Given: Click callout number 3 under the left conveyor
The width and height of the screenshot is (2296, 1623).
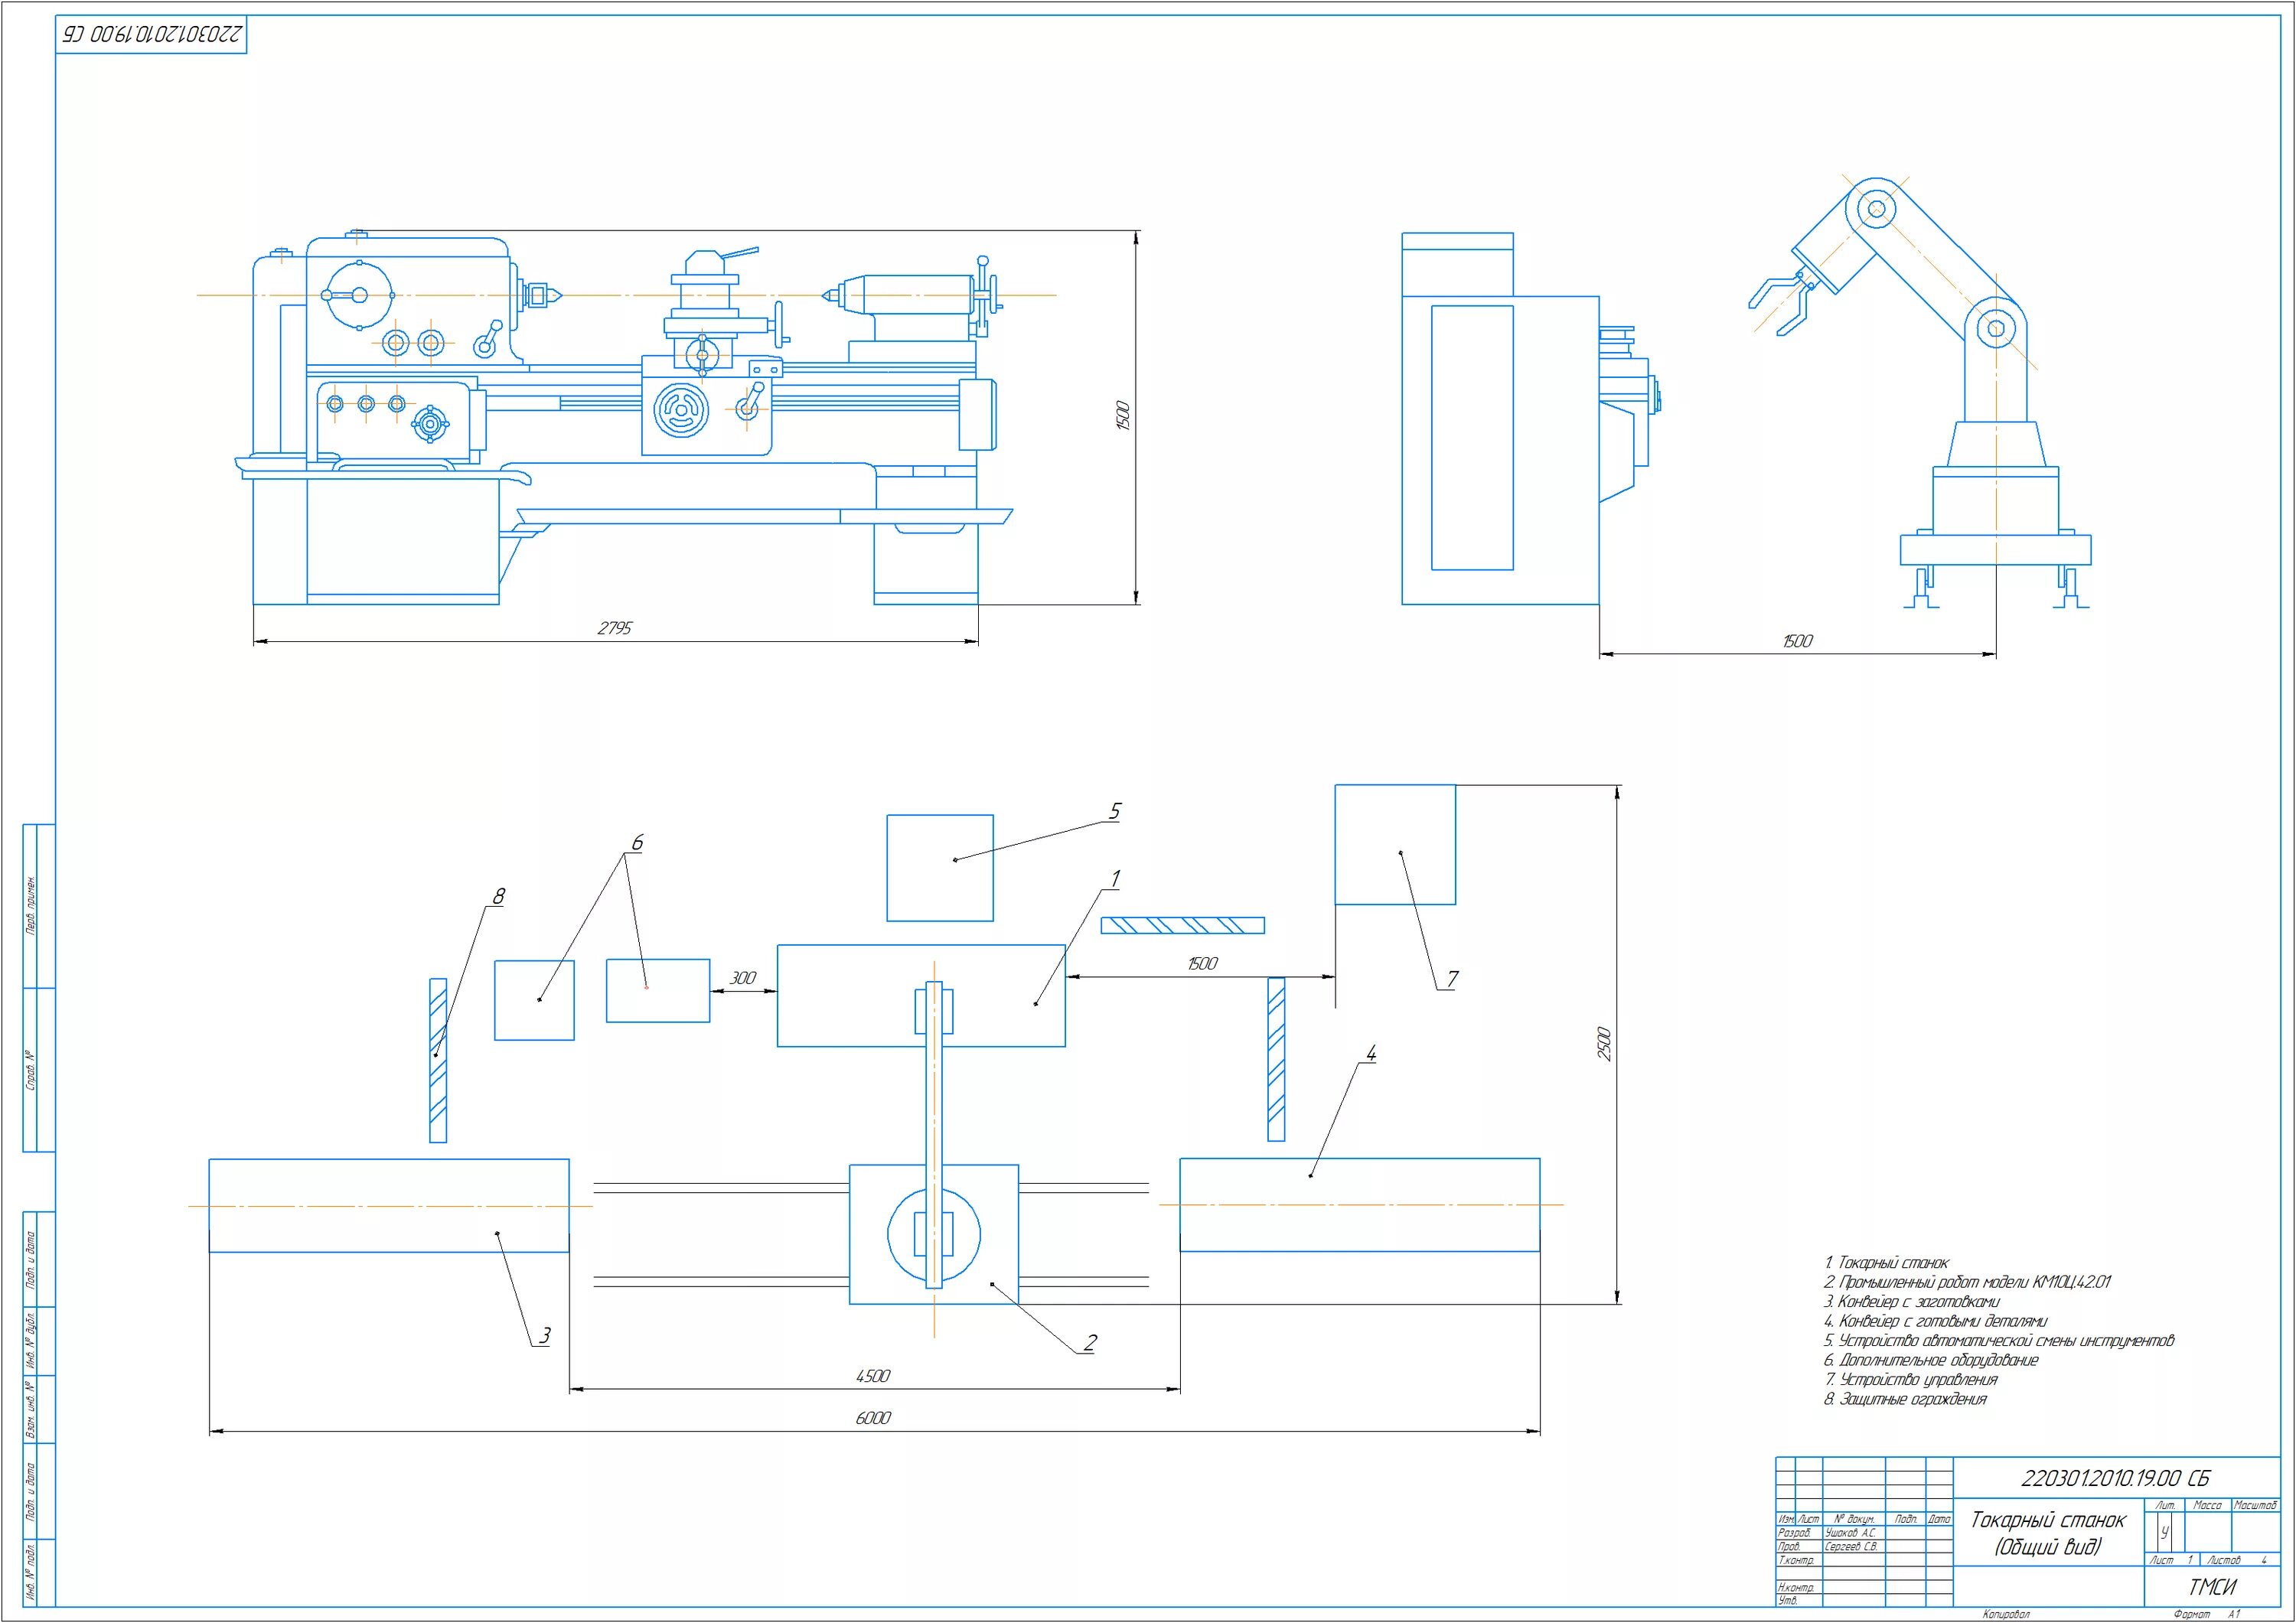Looking at the screenshot, I should [x=545, y=1335].
